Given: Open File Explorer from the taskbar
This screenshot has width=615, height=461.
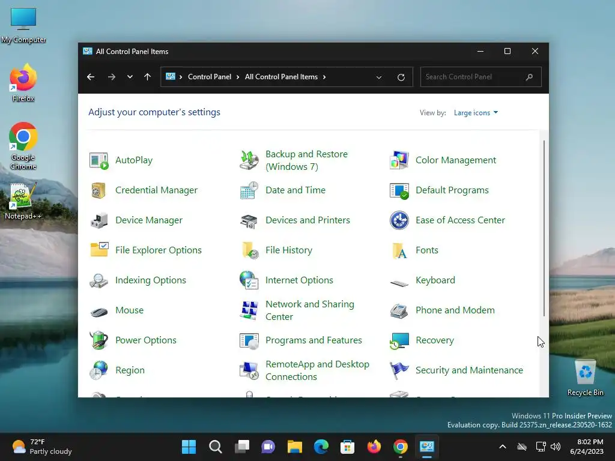Looking at the screenshot, I should [x=294, y=447].
